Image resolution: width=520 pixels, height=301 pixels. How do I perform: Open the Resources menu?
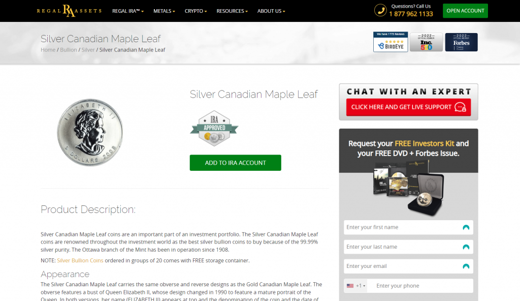tap(232, 11)
